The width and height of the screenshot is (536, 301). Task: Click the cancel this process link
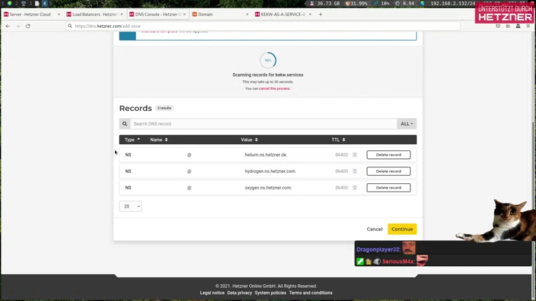pyautogui.click(x=274, y=88)
